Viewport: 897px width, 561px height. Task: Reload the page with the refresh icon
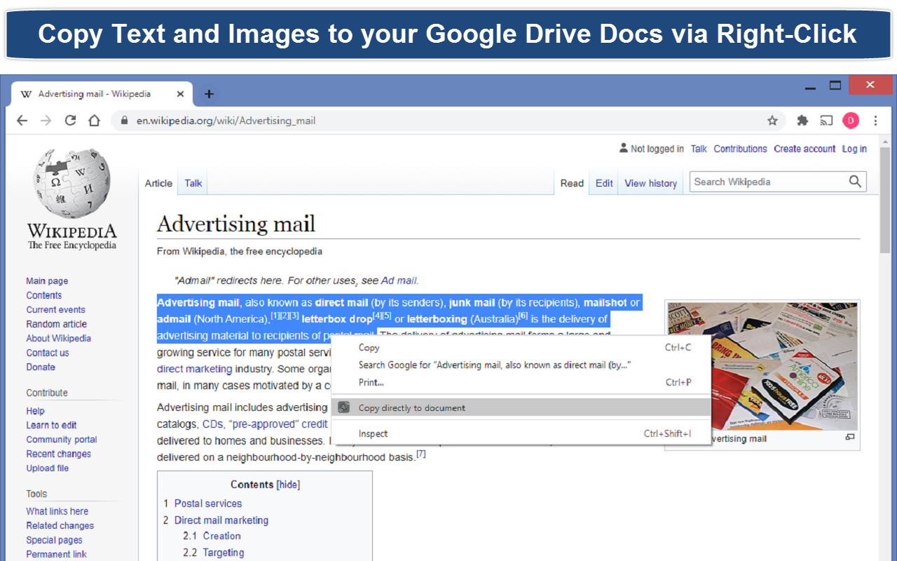click(x=70, y=120)
